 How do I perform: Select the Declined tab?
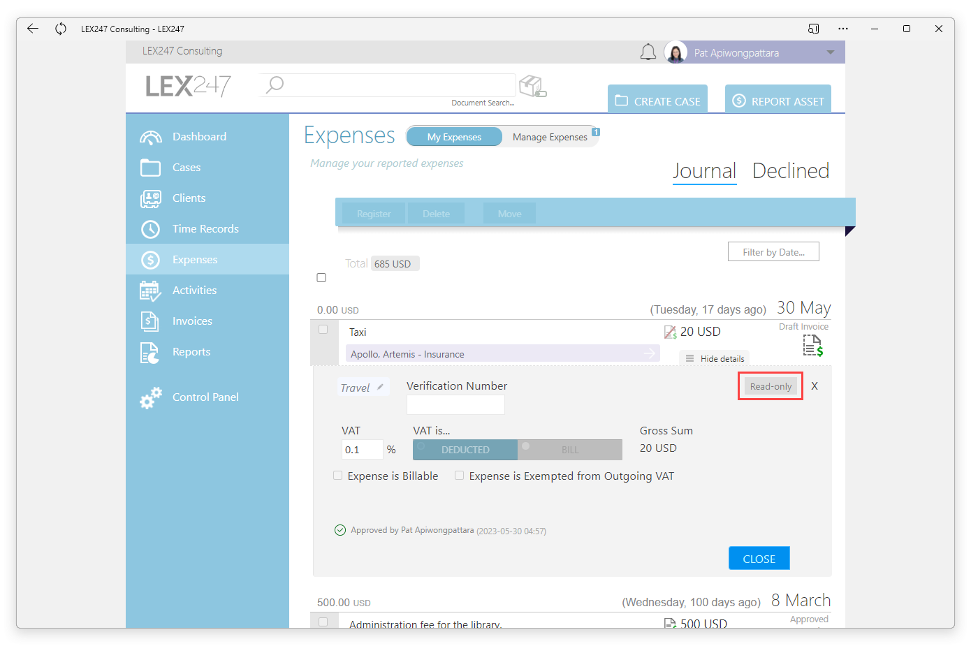click(791, 171)
